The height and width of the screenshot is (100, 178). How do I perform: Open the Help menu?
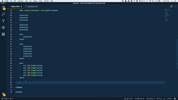[52, 1]
